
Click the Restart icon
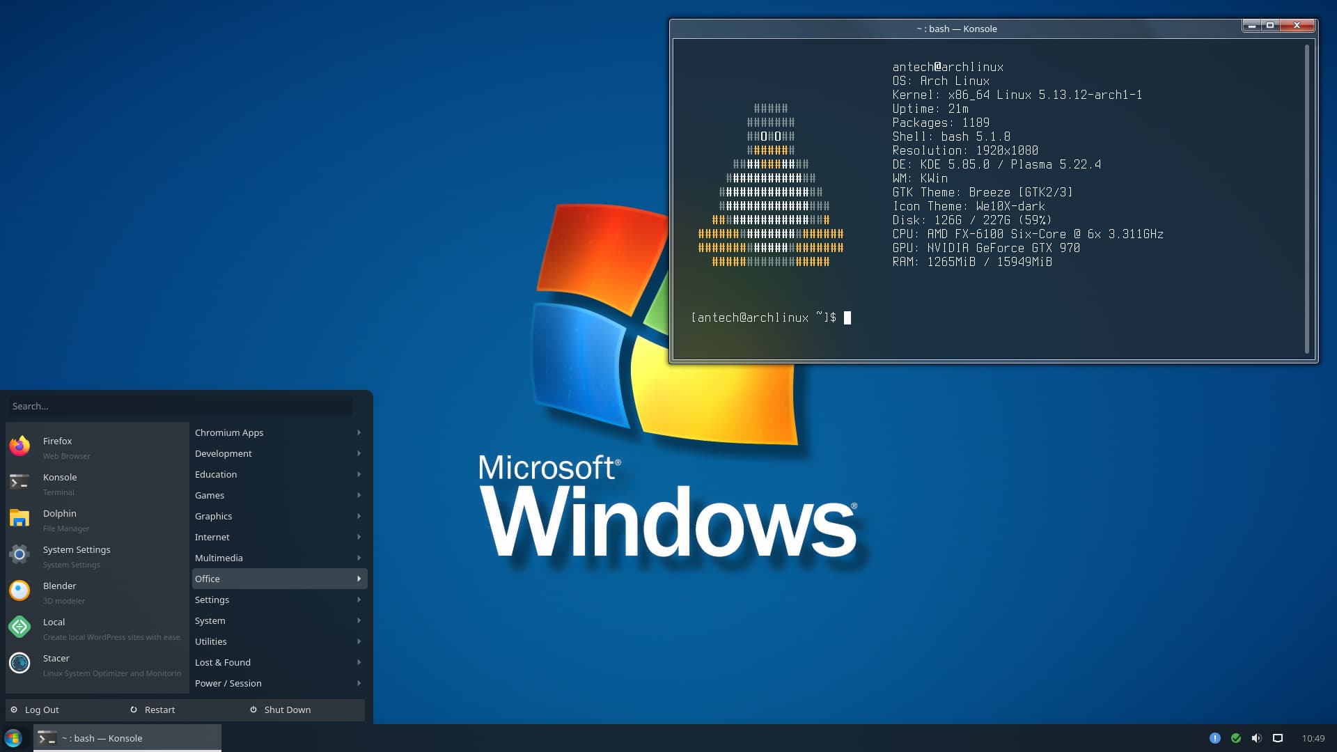(134, 710)
